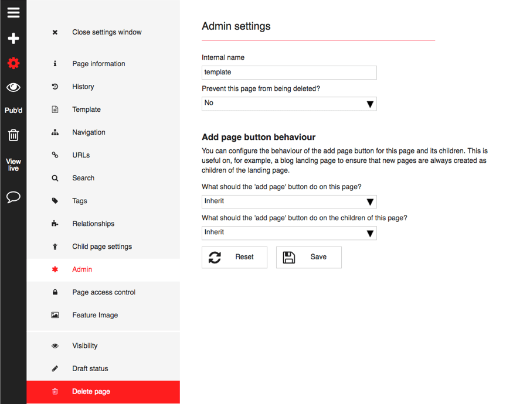Image resolution: width=513 pixels, height=404 pixels.
Task: Select the red settings gear icon
Action: (x=13, y=63)
